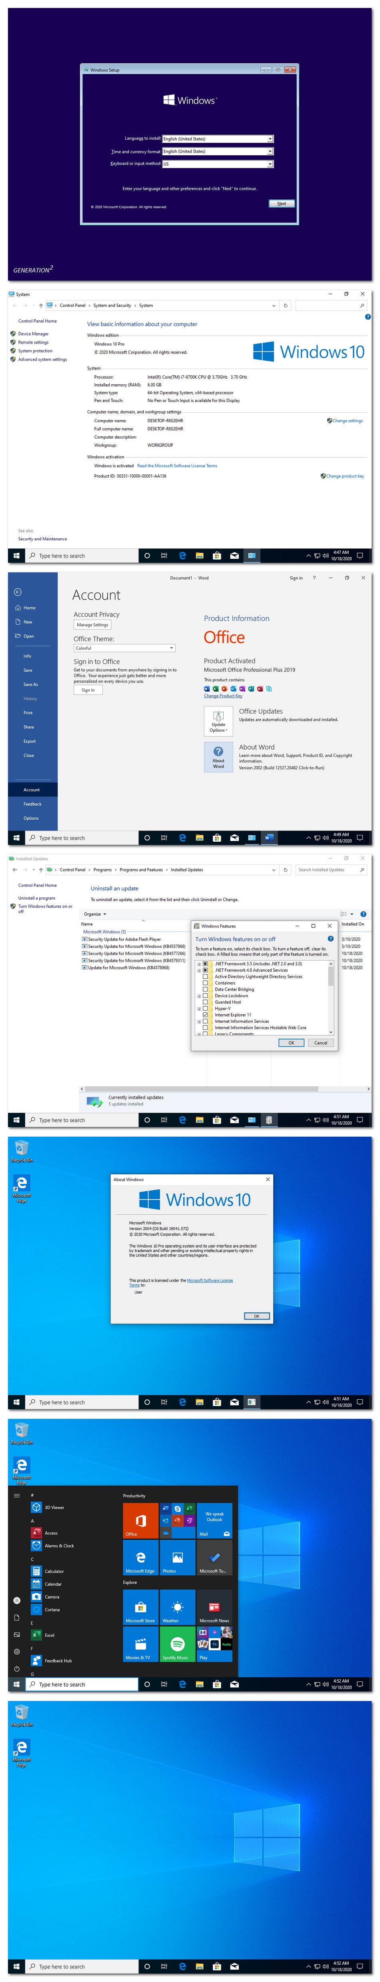This screenshot has height=1982, width=380.
Task: Toggle .NET Framework 4.8 Advanced Services checkbox
Action: pyautogui.click(x=205, y=970)
